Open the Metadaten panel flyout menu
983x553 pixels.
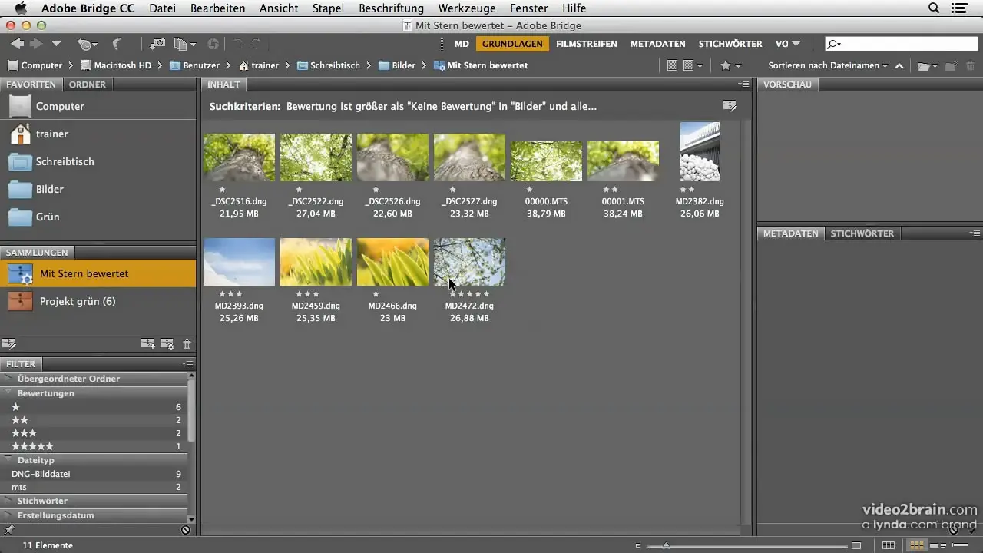tap(975, 233)
